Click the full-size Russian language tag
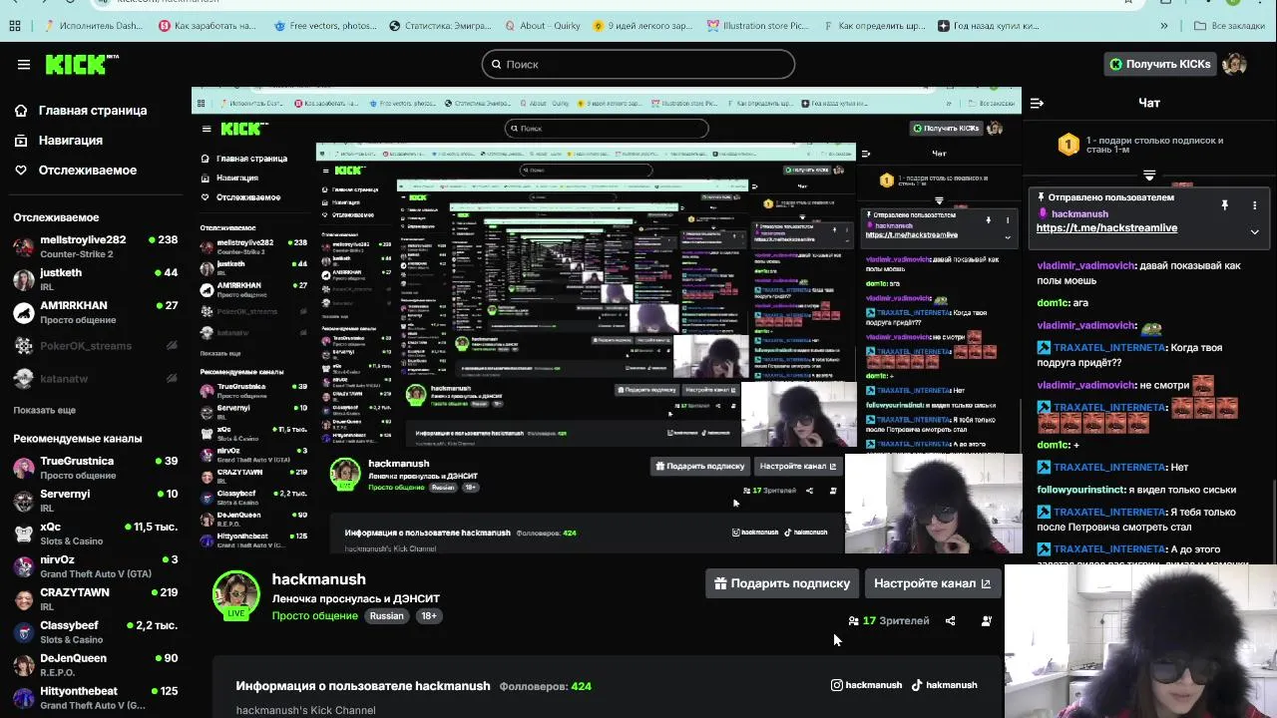Image resolution: width=1277 pixels, height=718 pixels. [x=387, y=616]
